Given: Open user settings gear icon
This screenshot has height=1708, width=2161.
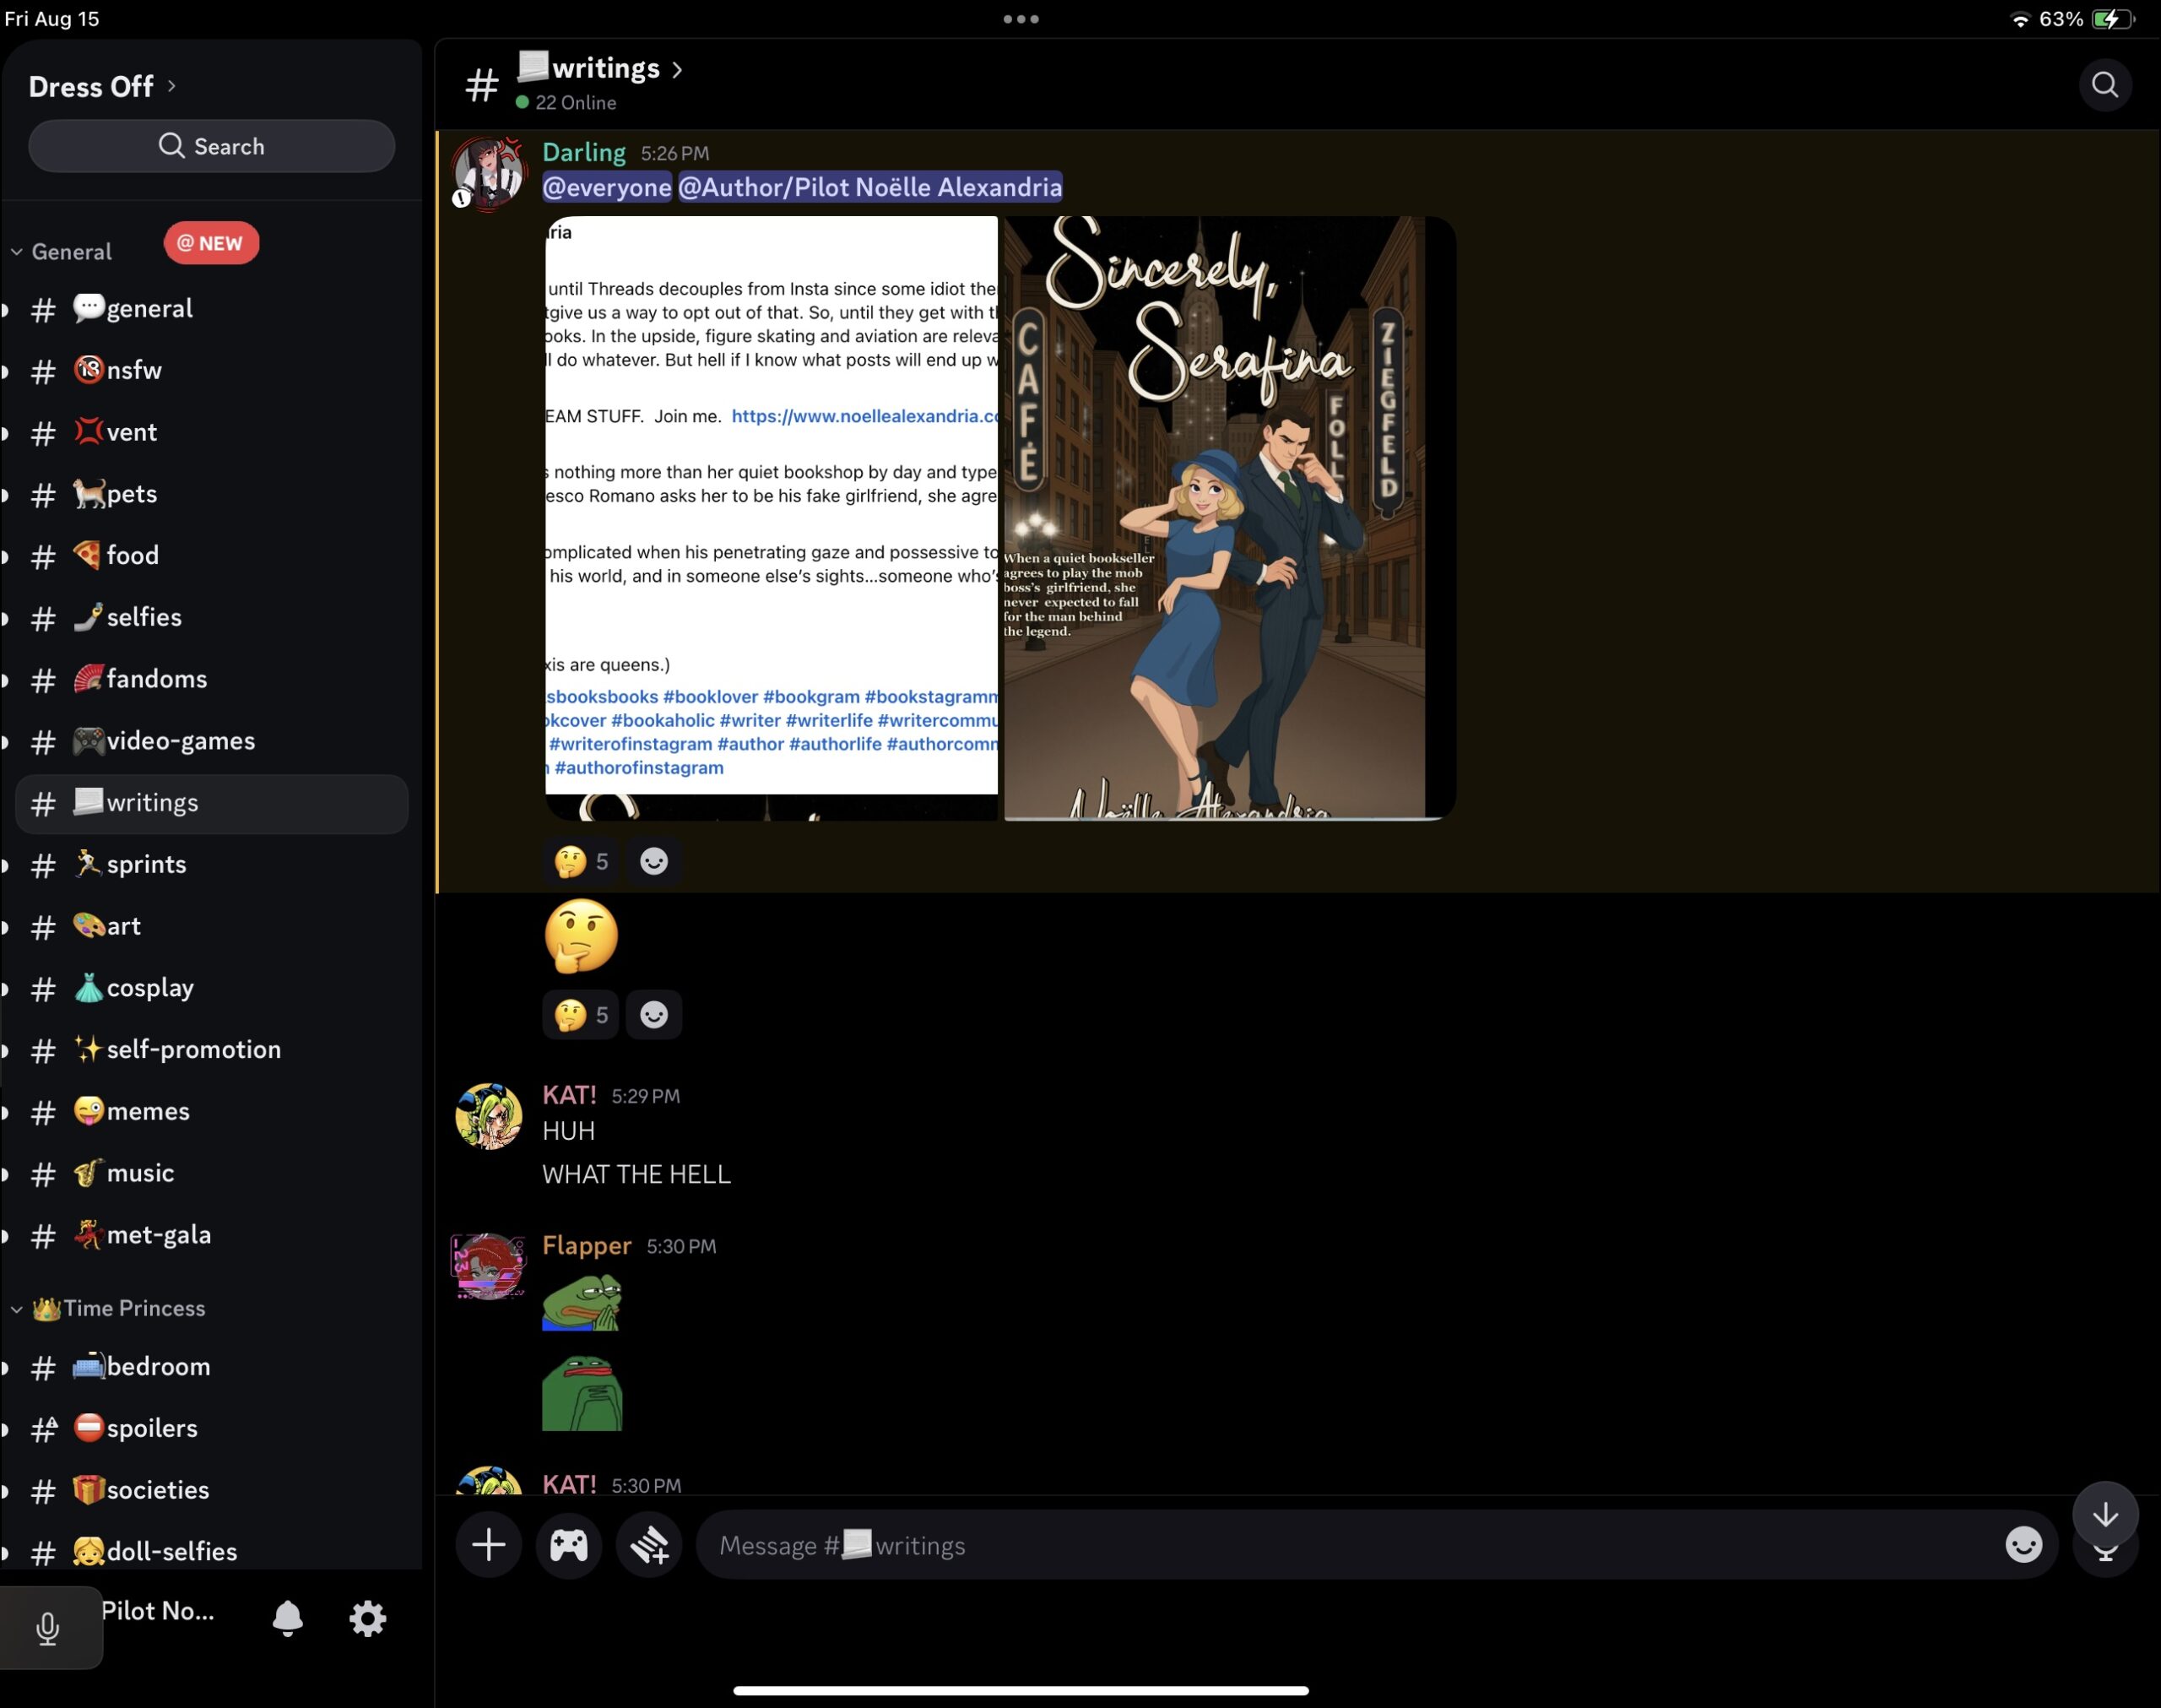Looking at the screenshot, I should 367,1618.
